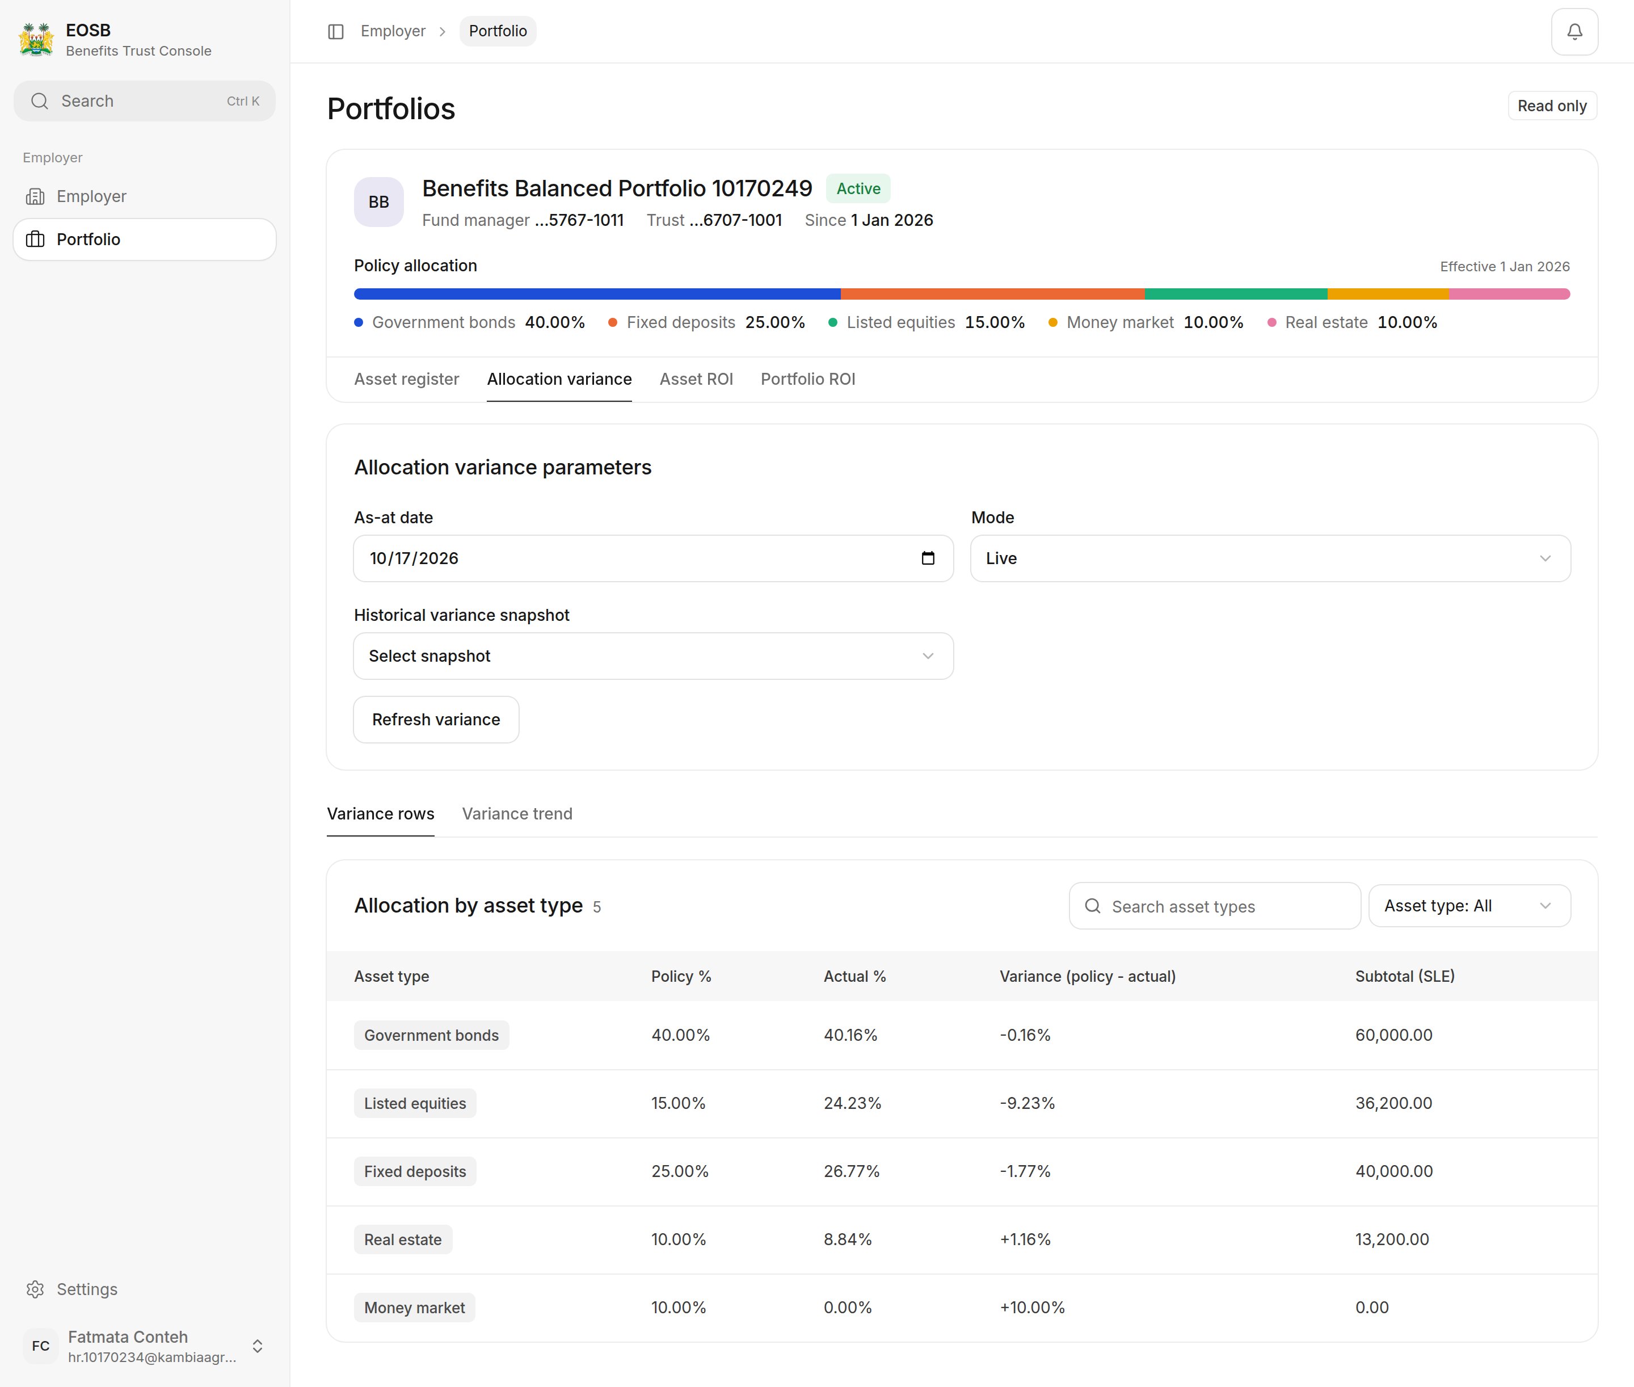The image size is (1634, 1387).
Task: Open the Mode dropdown set to Live
Action: tap(1270, 558)
